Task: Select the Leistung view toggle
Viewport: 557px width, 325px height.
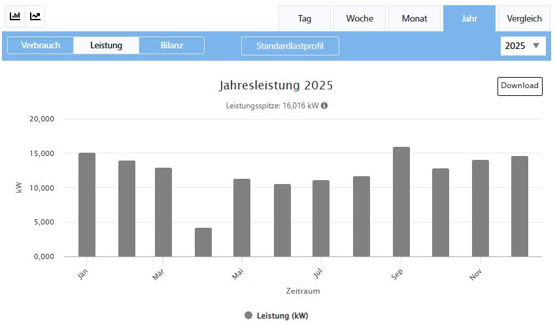Action: (106, 46)
